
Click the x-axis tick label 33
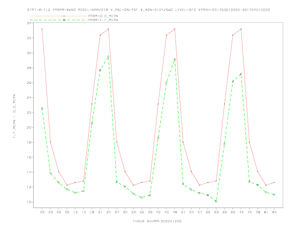click(x=133, y=212)
